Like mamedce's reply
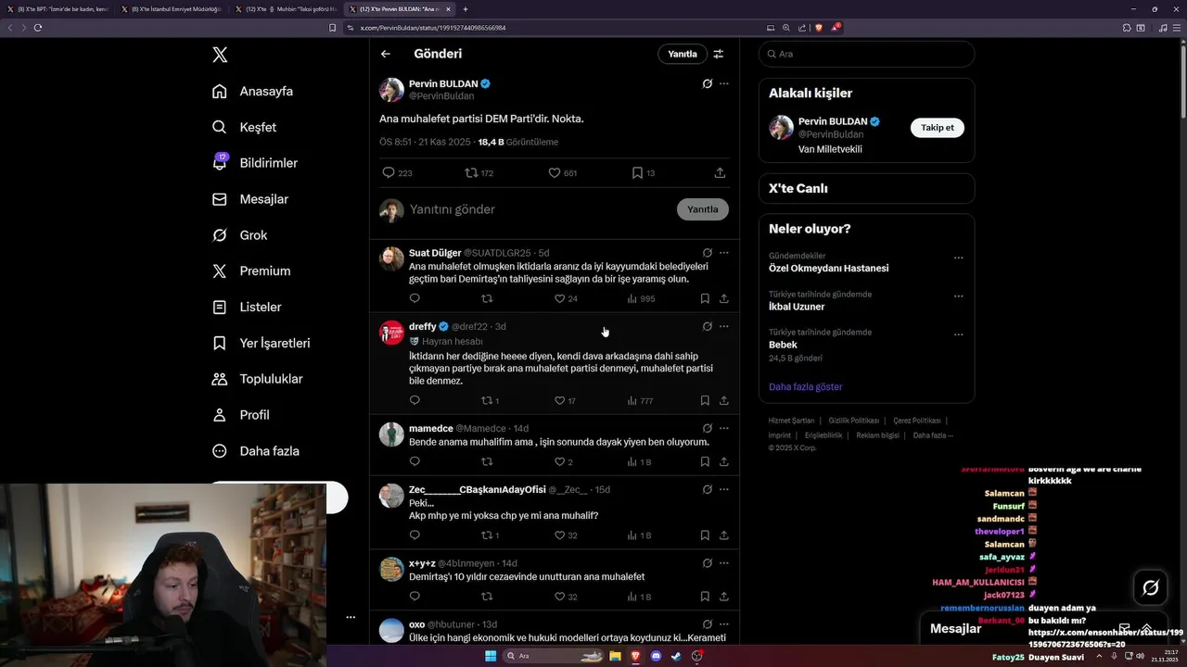Screen dimensions: 1187x667 click(x=563, y=461)
